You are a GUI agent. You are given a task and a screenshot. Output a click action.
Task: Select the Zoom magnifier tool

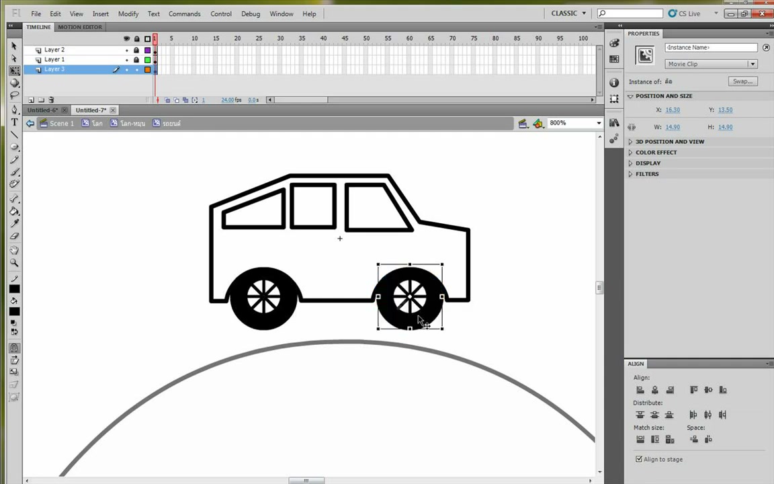click(14, 263)
